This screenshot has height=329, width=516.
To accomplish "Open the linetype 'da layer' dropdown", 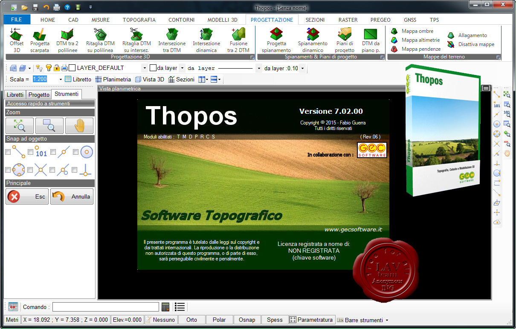I will pos(259,68).
